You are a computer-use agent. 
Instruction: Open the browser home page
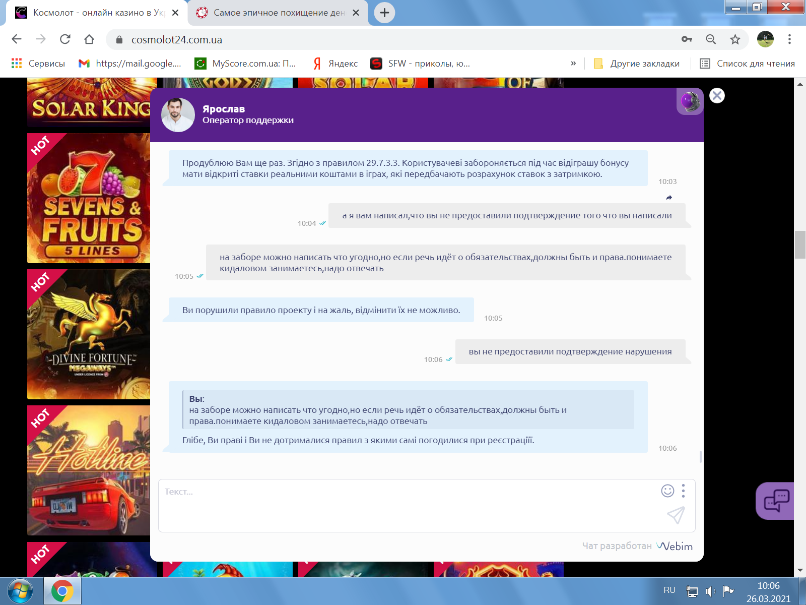tap(89, 39)
